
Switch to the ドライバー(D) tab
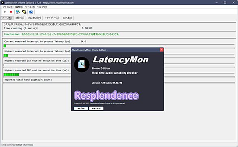tap(52, 18)
